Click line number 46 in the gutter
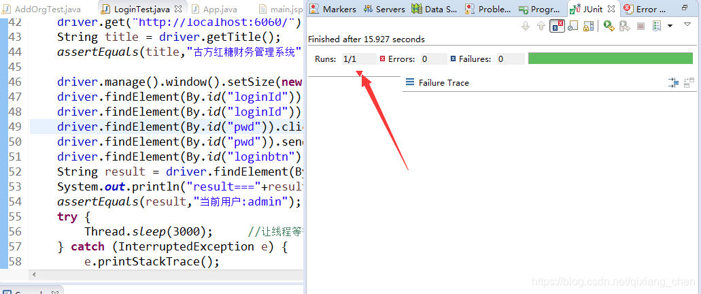The image size is (701, 294). click(15, 82)
